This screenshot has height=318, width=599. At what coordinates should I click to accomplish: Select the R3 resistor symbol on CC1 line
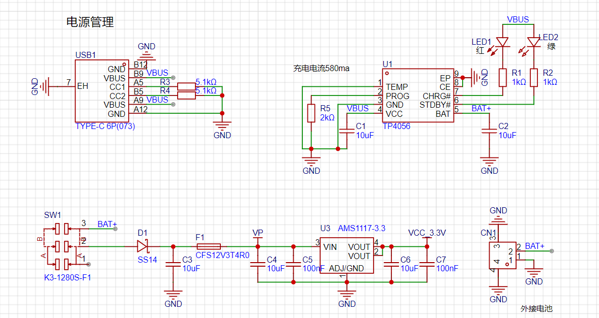click(x=186, y=86)
